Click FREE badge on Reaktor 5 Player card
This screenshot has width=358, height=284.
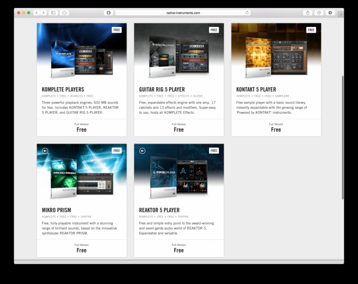pyautogui.click(x=214, y=151)
